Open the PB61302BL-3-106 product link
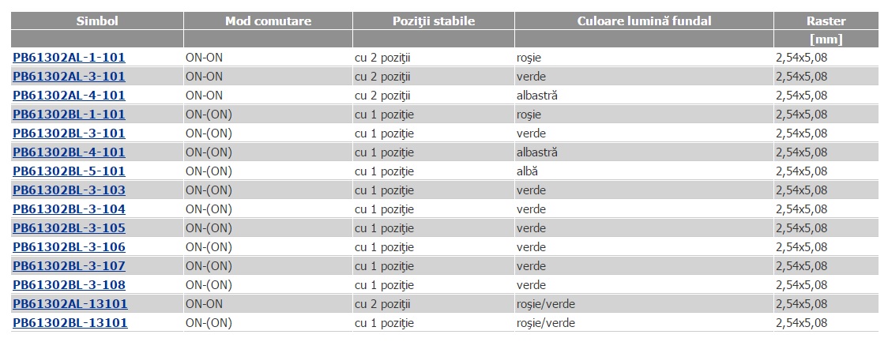The height and width of the screenshot is (342, 888). click(69, 247)
